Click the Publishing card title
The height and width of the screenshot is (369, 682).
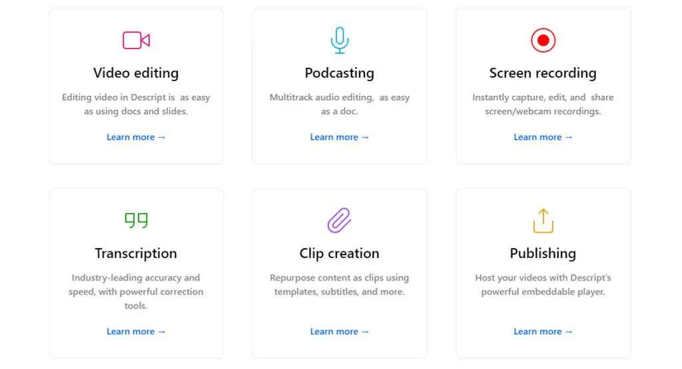pos(543,253)
